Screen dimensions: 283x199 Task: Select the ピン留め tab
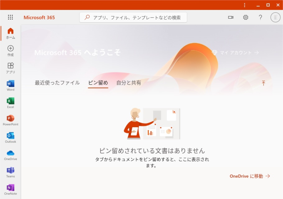98,83
